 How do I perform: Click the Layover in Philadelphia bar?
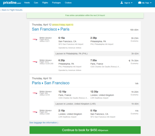[x=97, y=53]
